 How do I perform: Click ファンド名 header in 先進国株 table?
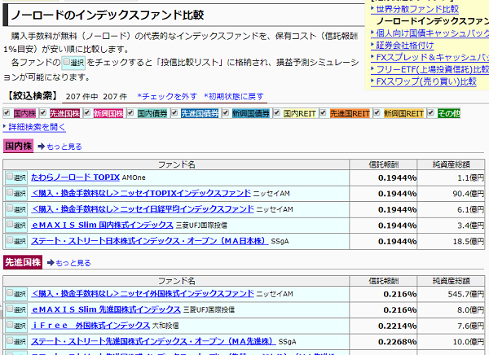coord(176,281)
